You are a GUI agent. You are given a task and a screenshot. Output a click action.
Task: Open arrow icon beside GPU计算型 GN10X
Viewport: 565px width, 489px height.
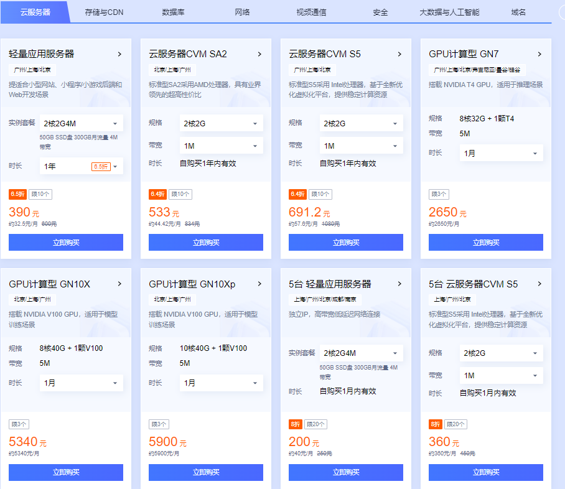119,284
